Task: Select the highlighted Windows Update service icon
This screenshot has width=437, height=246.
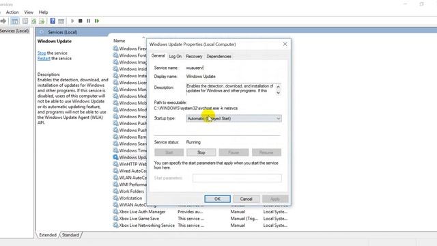Action: click(x=115, y=157)
